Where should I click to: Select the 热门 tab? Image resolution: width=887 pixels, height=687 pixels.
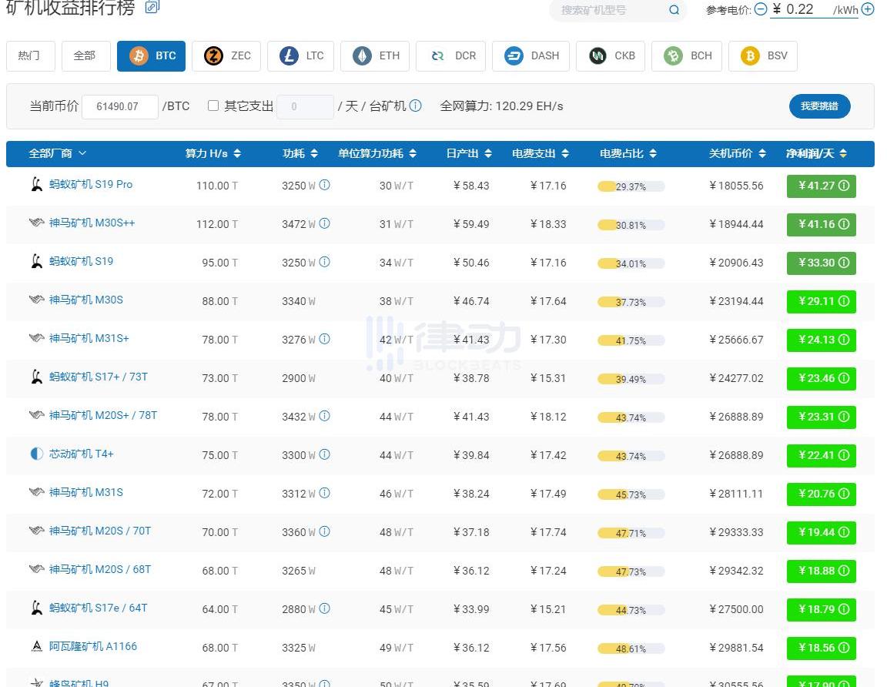click(31, 56)
